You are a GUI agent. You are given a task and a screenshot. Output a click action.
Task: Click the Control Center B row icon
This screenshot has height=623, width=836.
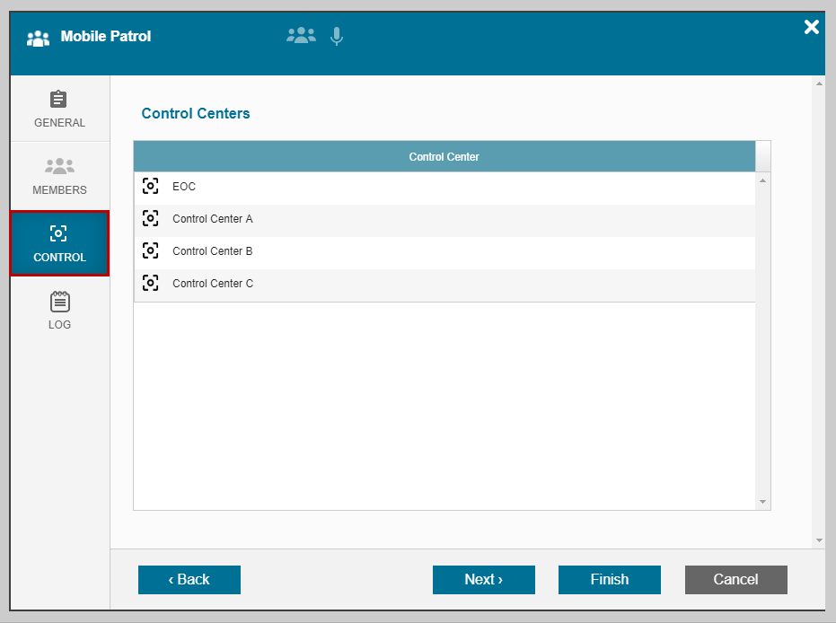coord(150,250)
